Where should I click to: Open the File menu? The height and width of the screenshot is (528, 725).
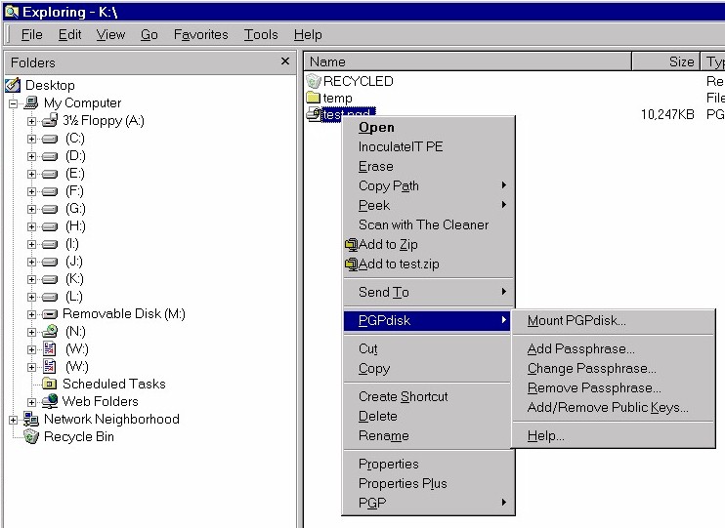[32, 34]
